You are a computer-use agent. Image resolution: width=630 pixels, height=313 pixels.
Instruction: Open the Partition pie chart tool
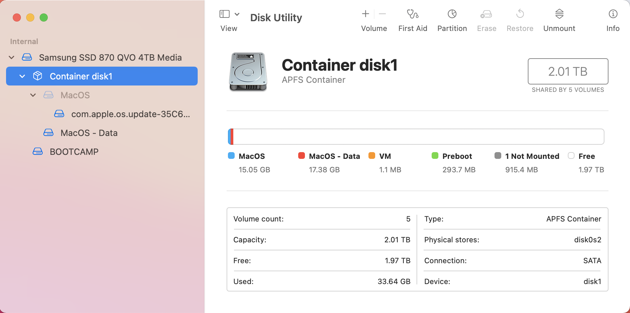click(452, 14)
